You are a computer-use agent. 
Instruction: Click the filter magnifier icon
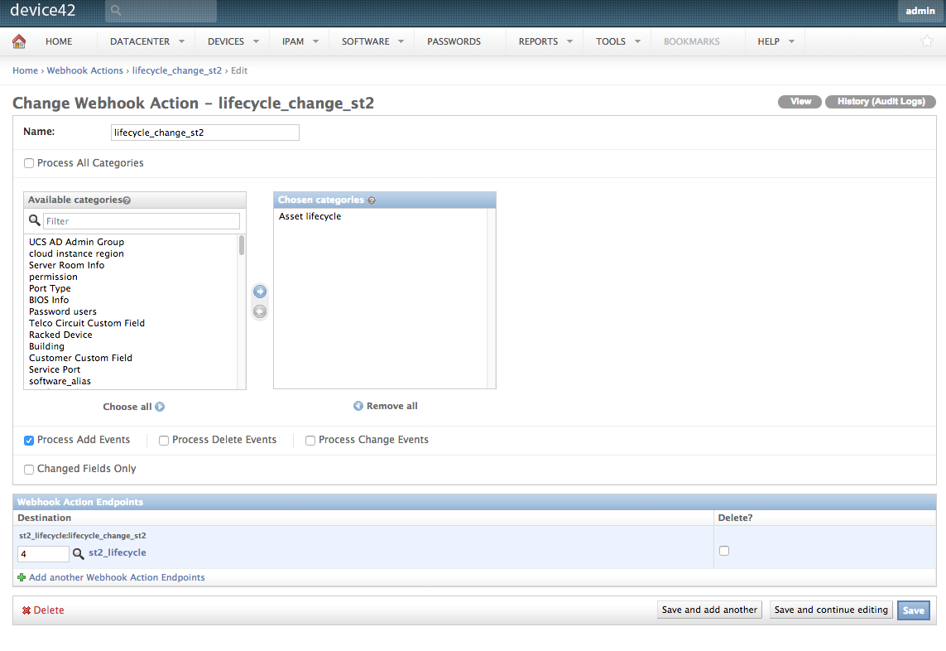coord(35,220)
